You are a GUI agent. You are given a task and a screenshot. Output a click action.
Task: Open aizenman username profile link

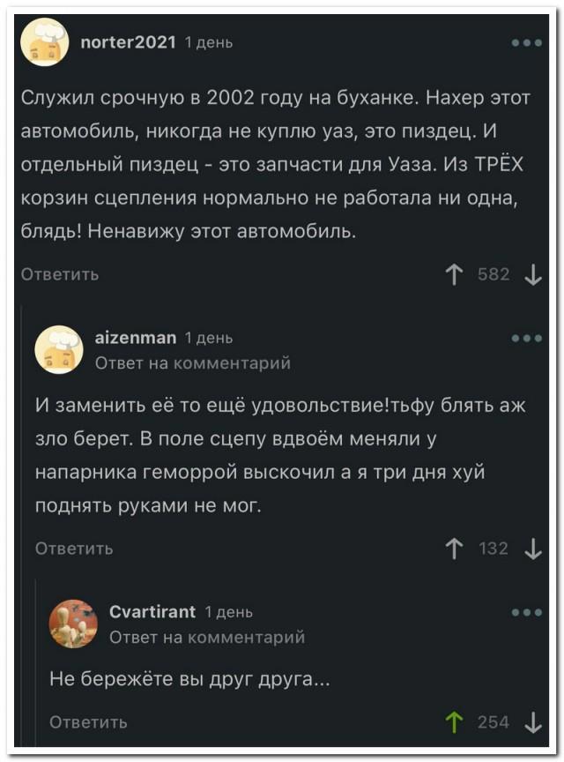pos(136,337)
